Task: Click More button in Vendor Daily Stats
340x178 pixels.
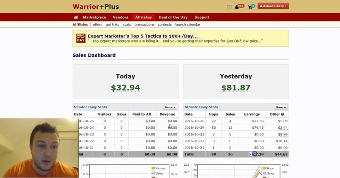Action: (x=170, y=107)
